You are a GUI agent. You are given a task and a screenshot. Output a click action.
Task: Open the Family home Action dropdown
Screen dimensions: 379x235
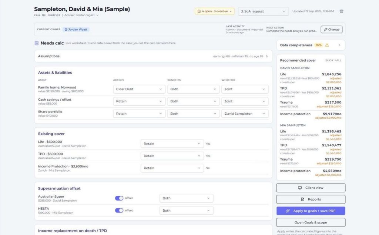pyautogui.click(x=139, y=89)
